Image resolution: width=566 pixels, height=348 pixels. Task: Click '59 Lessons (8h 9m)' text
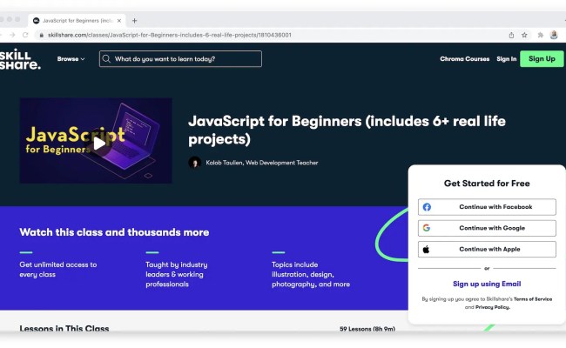(367, 329)
